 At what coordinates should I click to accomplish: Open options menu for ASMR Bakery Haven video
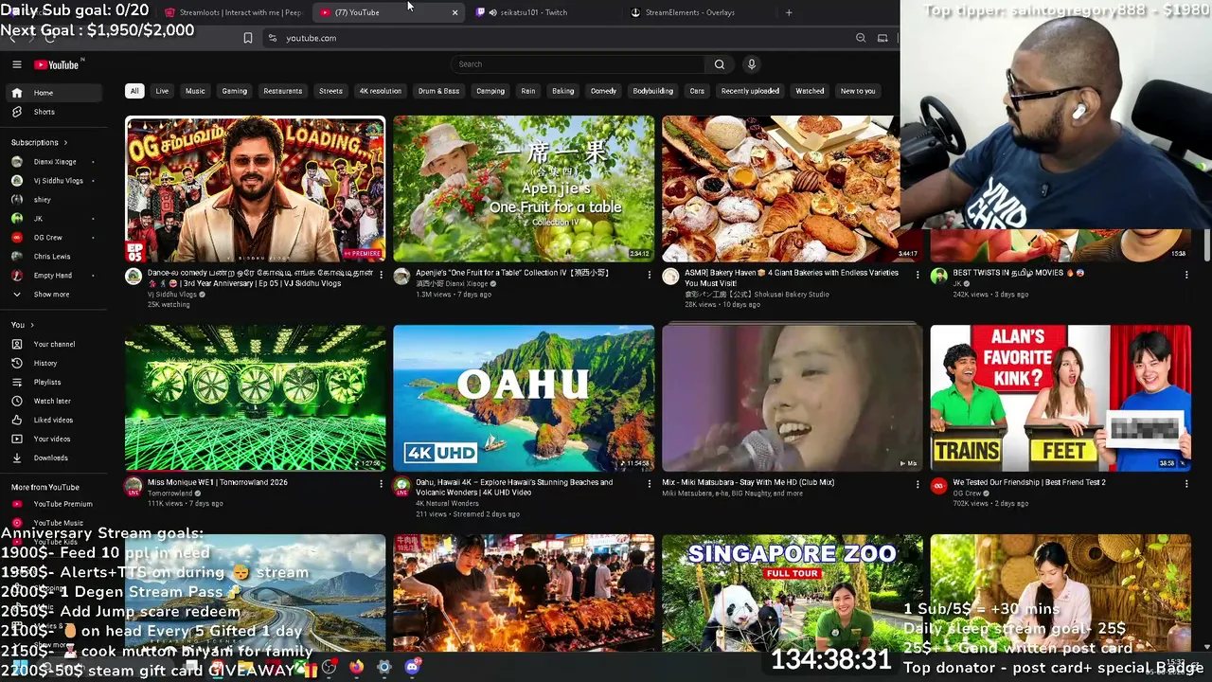click(x=917, y=275)
